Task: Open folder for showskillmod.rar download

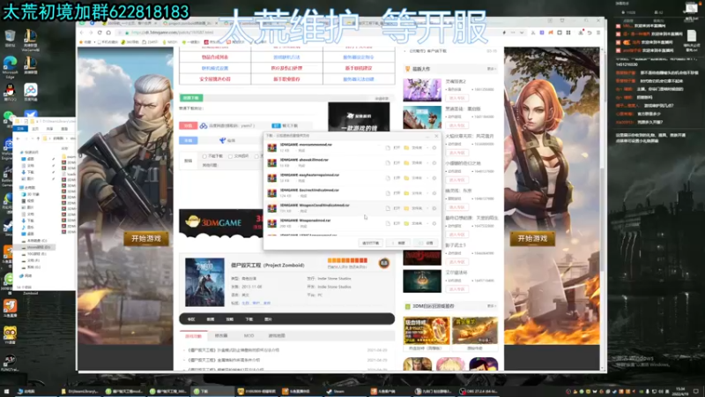Action: coord(413,163)
